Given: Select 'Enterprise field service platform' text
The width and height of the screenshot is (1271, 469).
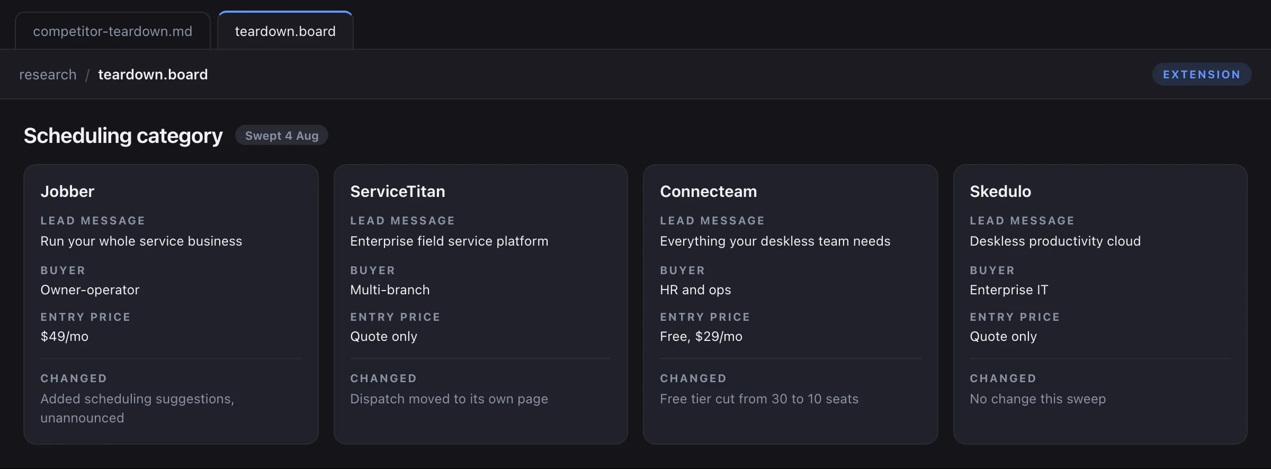Looking at the screenshot, I should [x=449, y=241].
